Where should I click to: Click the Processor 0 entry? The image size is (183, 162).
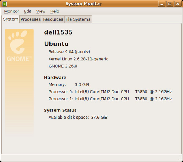coord(110,92)
